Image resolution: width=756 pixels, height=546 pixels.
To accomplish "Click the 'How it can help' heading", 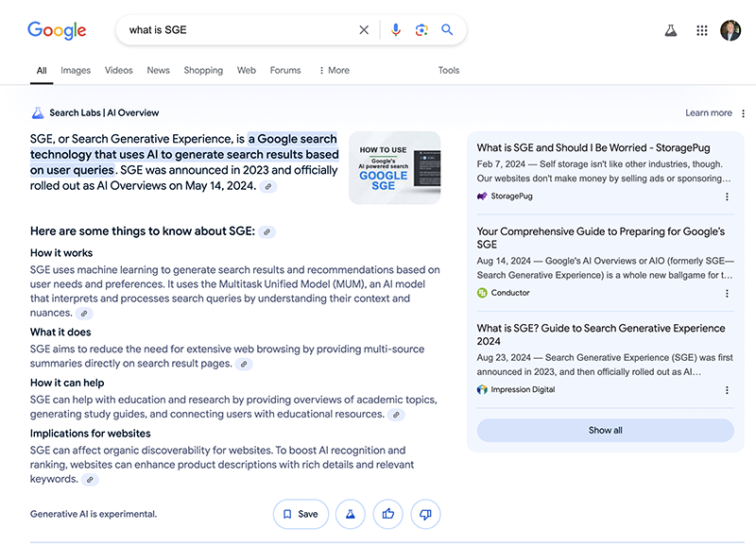I will [x=67, y=383].
